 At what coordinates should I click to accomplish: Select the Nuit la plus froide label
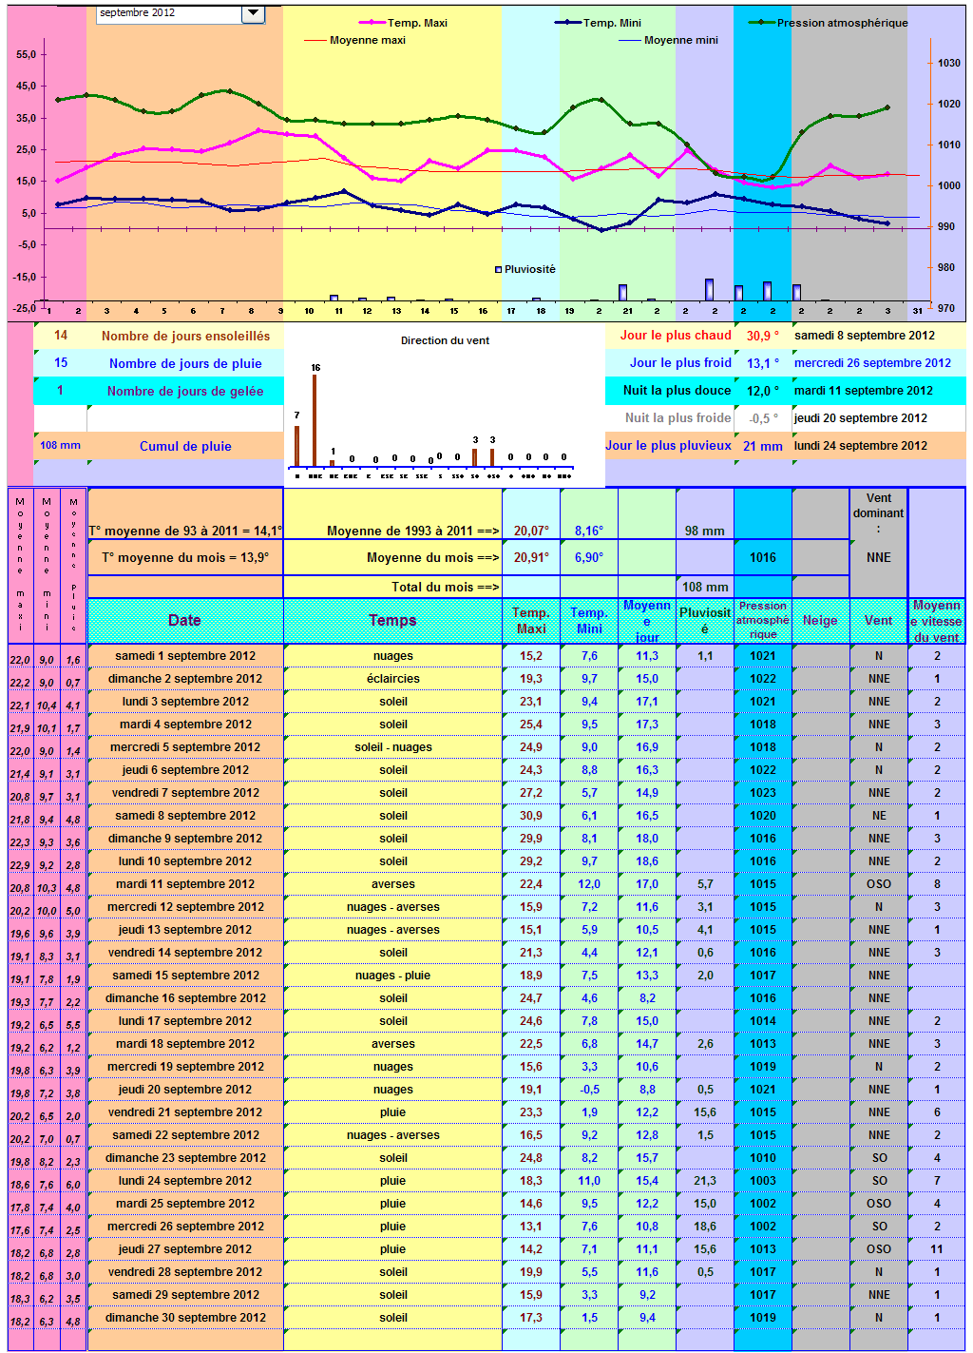[x=678, y=417]
